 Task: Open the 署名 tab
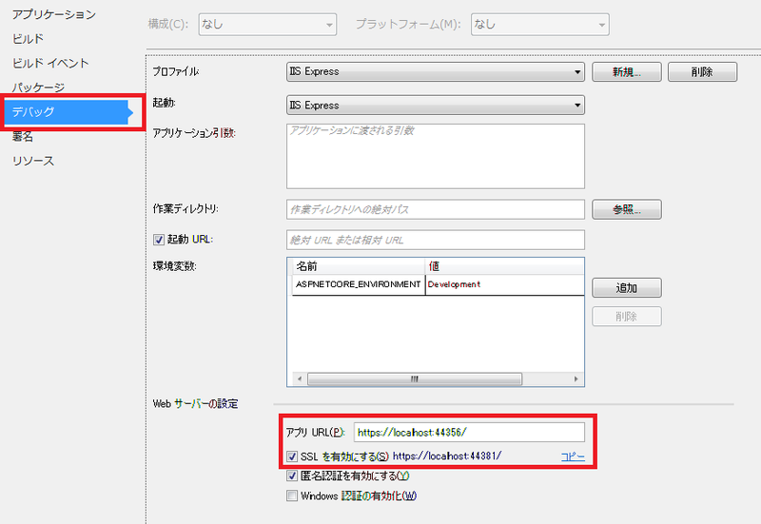click(23, 137)
